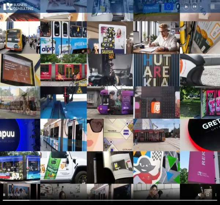Expand the language dropdown arrow
This screenshot has height=205, width=220.
201,7
